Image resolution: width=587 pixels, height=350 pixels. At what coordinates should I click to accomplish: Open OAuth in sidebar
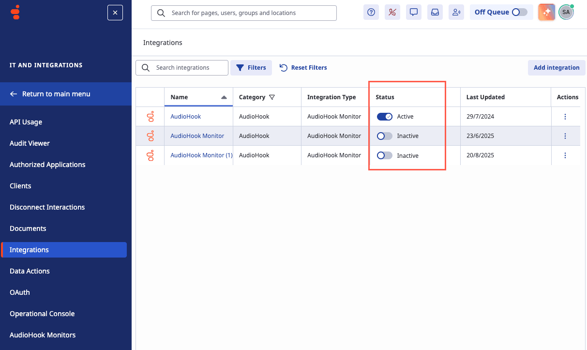point(20,292)
